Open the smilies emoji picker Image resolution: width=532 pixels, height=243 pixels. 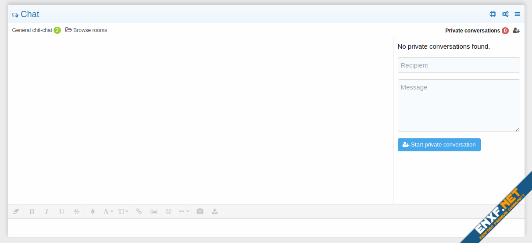[169, 211]
